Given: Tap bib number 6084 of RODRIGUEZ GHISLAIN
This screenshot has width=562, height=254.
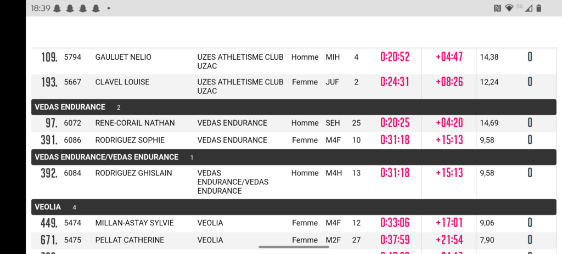Looking at the screenshot, I should pyautogui.click(x=72, y=173).
